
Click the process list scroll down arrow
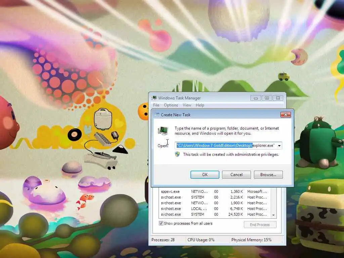(x=273, y=215)
